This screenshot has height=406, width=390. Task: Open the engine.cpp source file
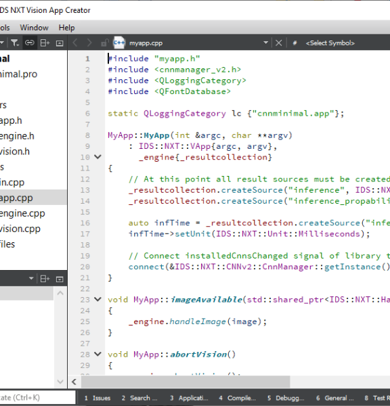click(x=22, y=213)
